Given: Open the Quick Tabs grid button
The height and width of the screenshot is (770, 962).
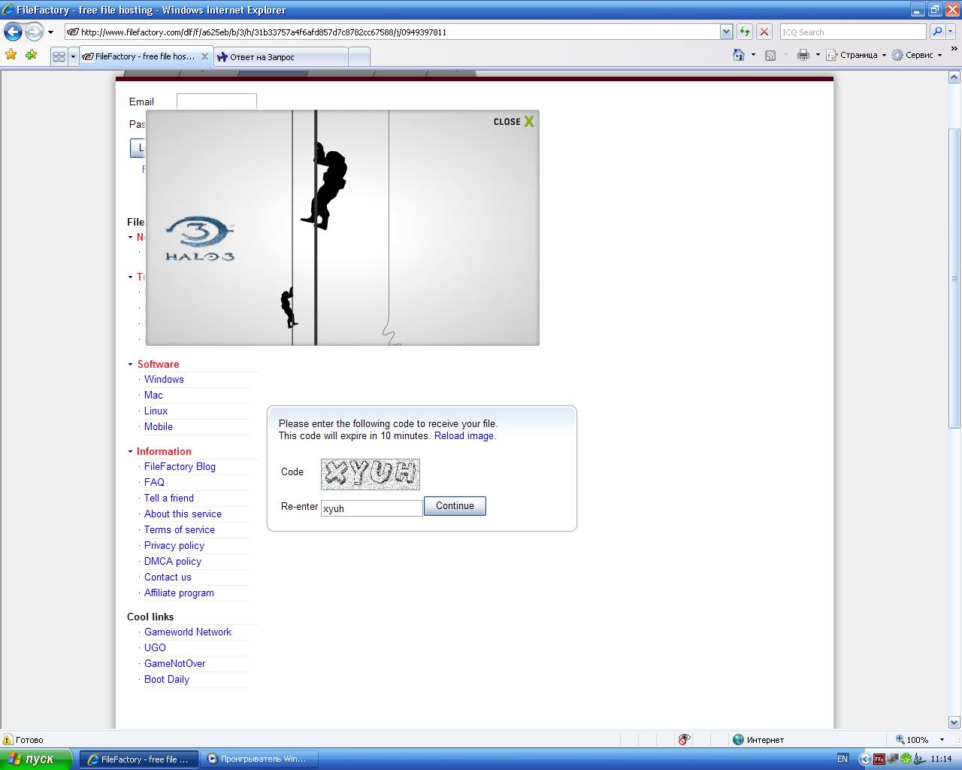Looking at the screenshot, I should pos(59,56).
